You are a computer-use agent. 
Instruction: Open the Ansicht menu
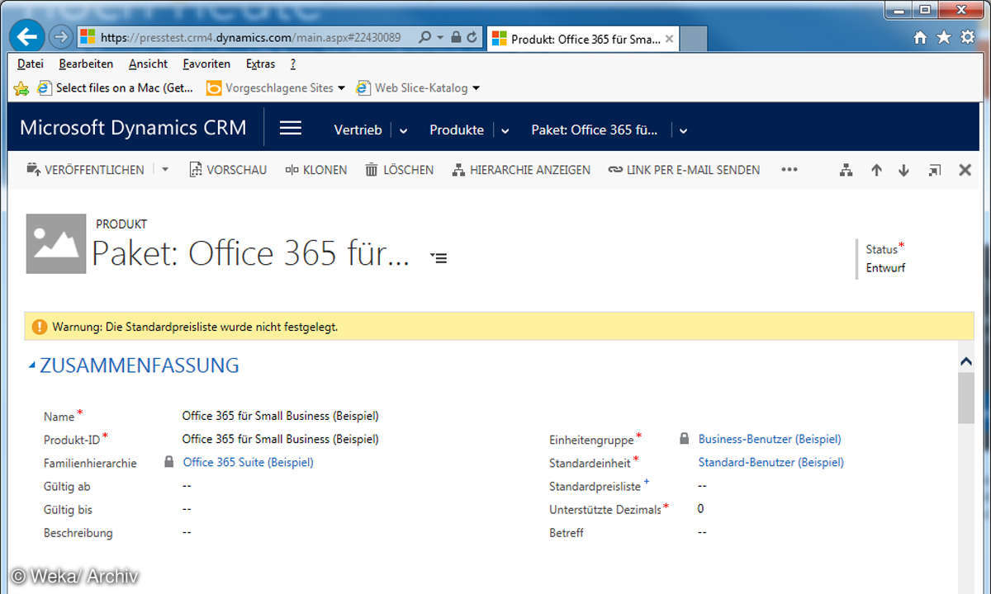[x=148, y=64]
